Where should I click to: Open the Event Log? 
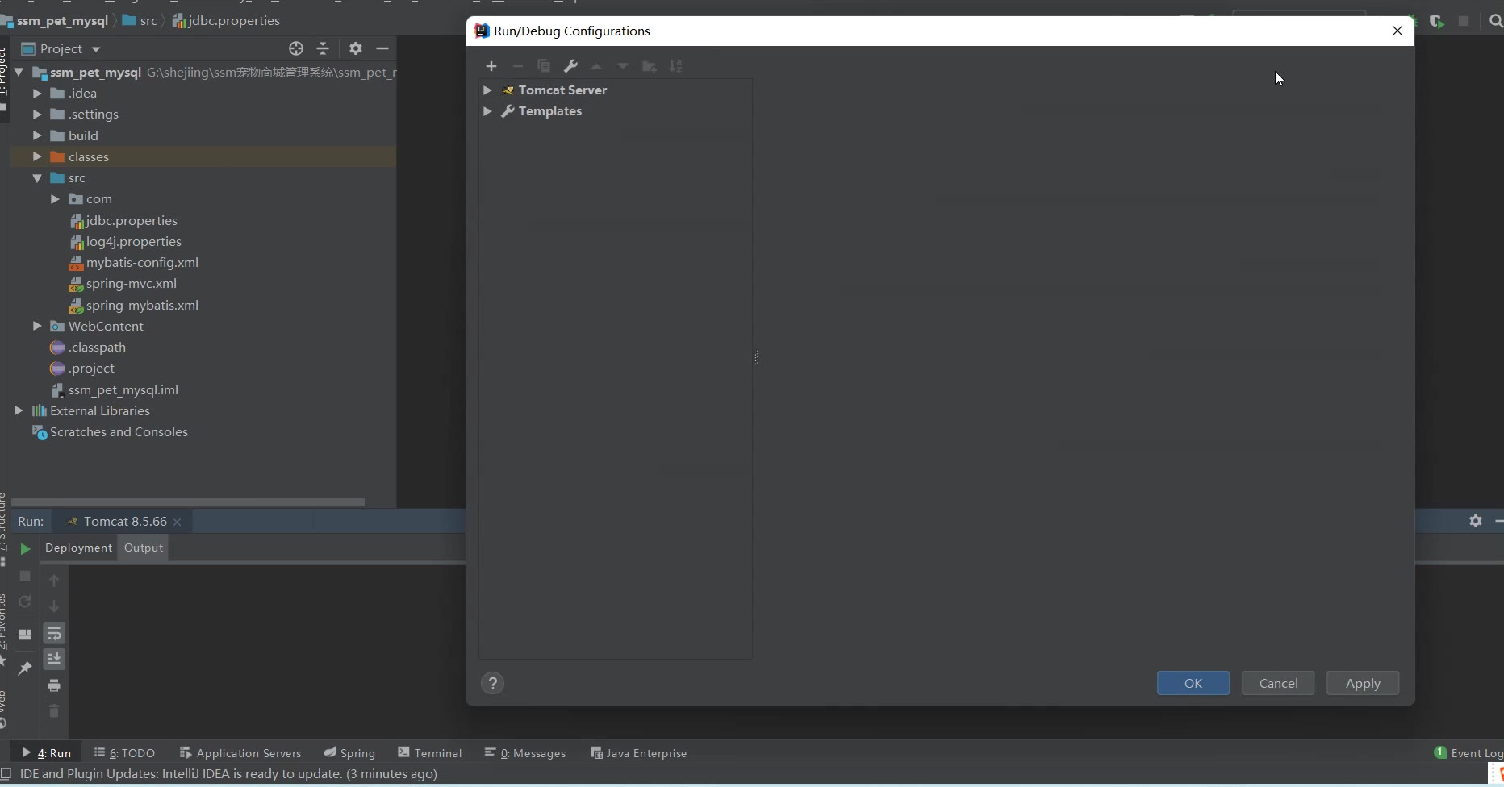pos(1468,753)
